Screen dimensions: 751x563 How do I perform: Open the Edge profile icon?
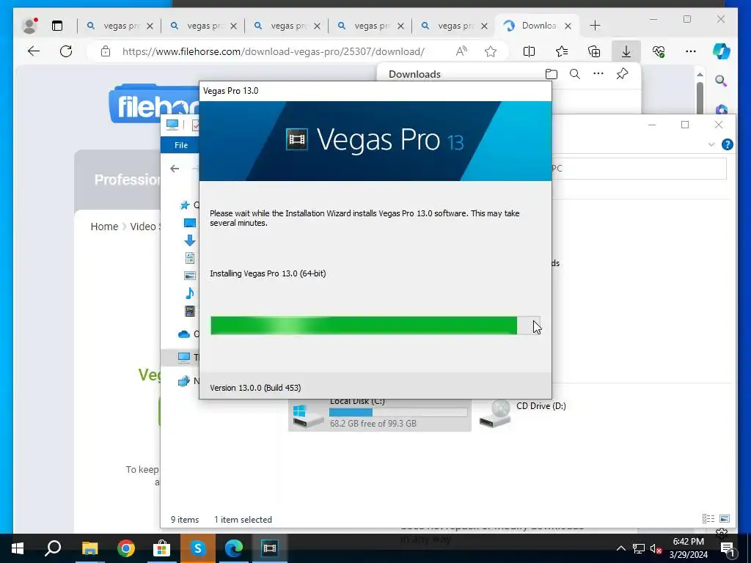tap(29, 26)
